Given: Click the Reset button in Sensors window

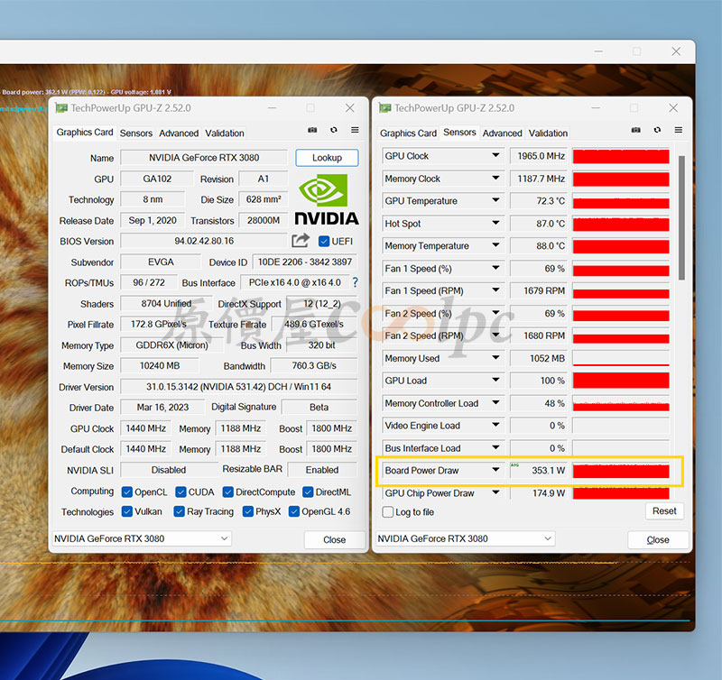Looking at the screenshot, I should [664, 511].
